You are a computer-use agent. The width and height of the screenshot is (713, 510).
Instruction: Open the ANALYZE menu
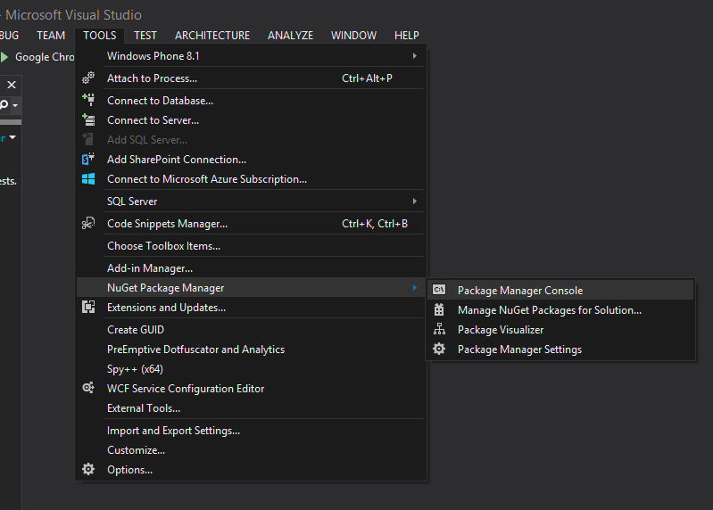(290, 36)
